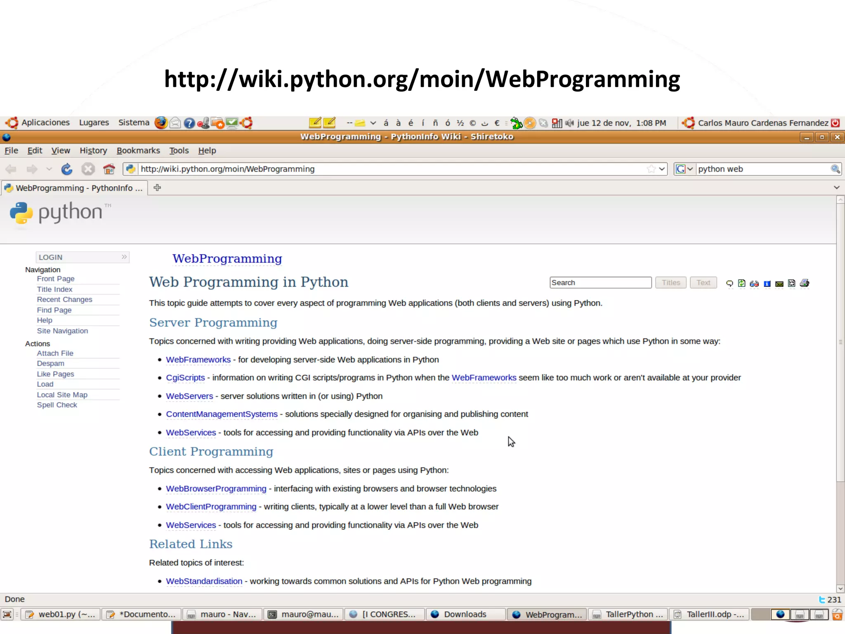Click the raw text view icon
The width and height of the screenshot is (845, 634).
click(x=791, y=283)
